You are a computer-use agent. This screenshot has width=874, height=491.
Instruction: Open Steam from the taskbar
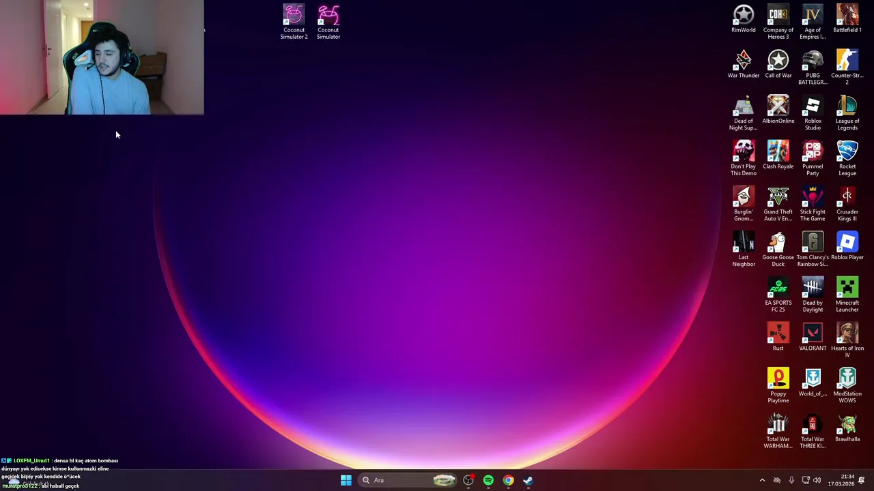click(x=528, y=480)
